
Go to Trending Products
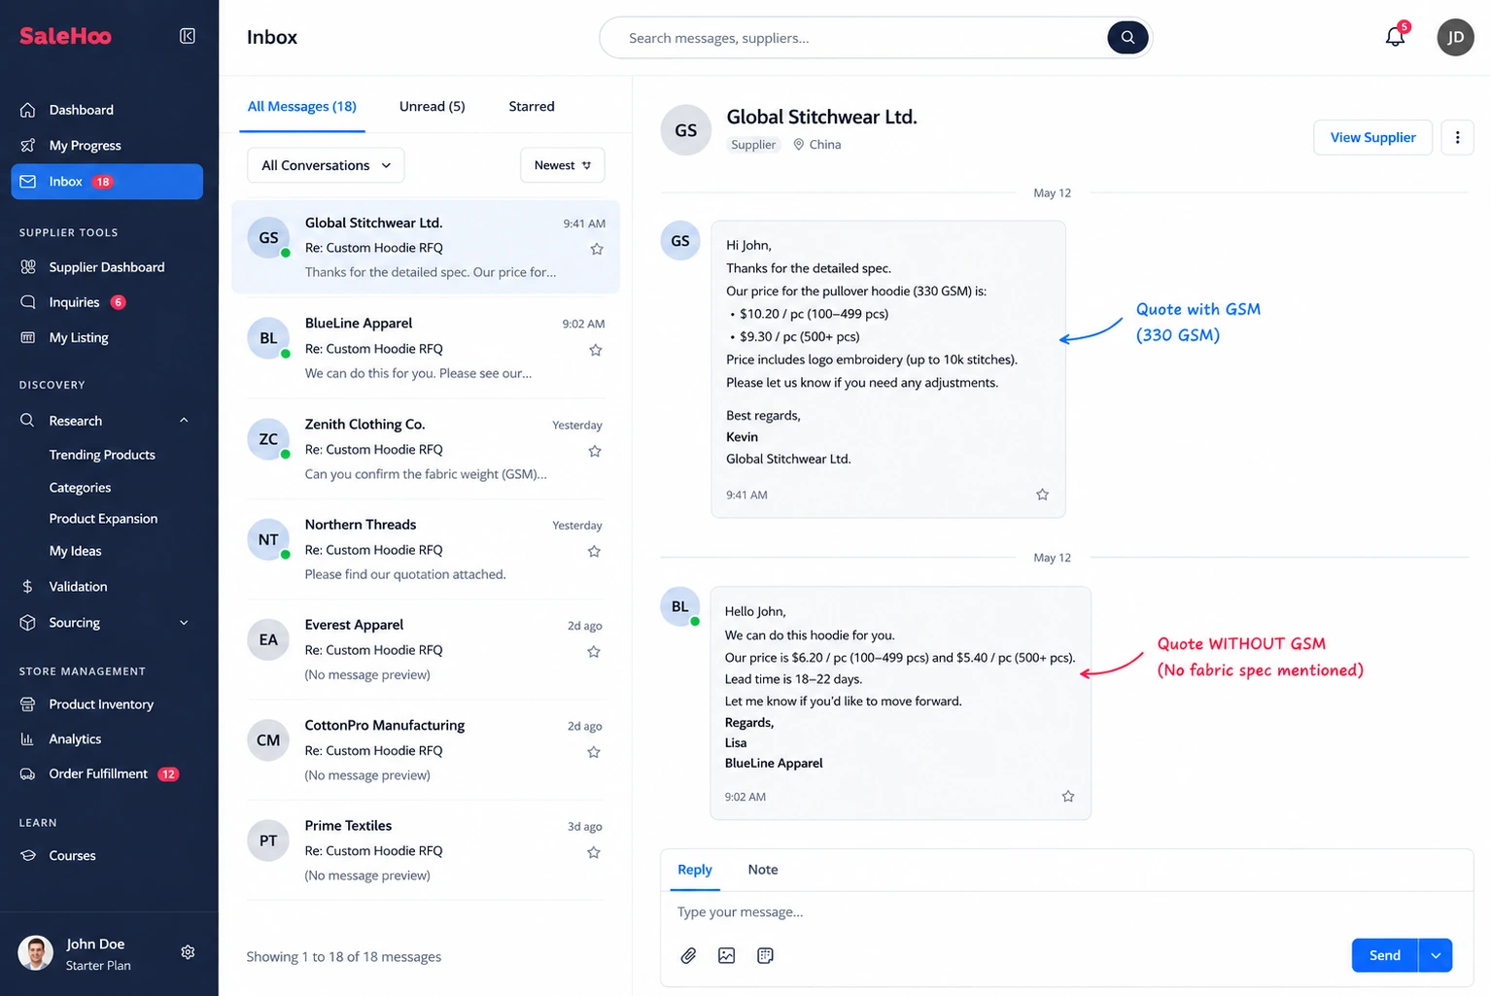102,455
